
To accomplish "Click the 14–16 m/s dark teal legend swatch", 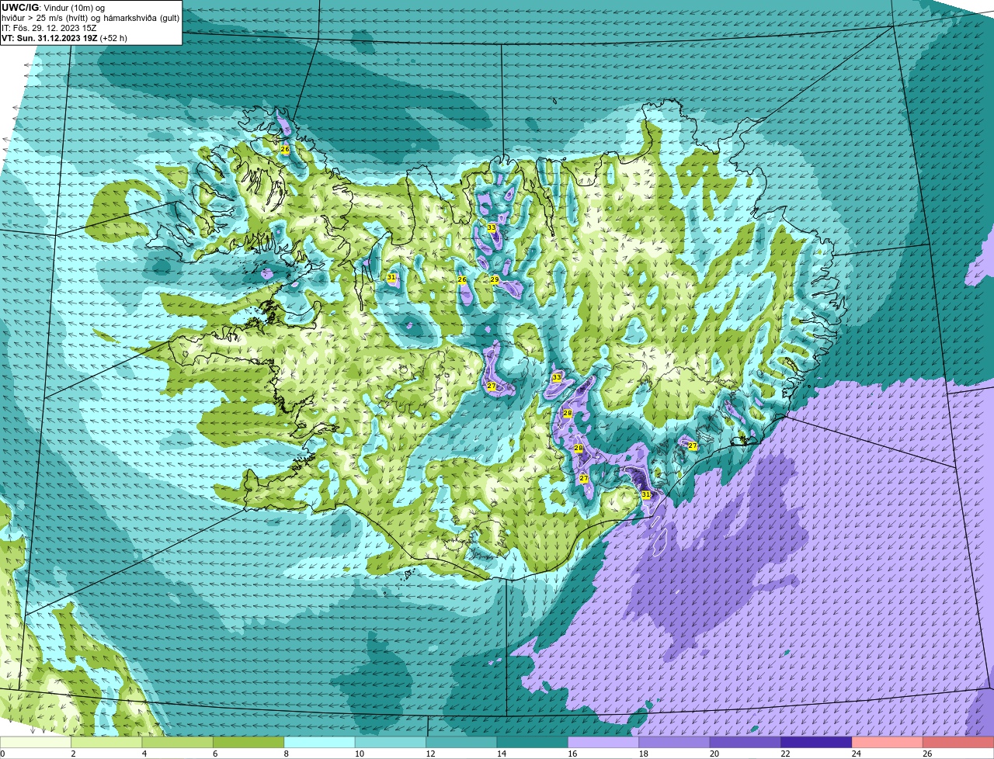I will click(x=533, y=742).
